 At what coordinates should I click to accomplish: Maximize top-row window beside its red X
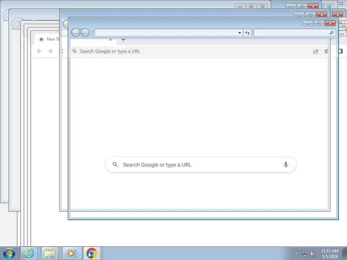click(302, 6)
